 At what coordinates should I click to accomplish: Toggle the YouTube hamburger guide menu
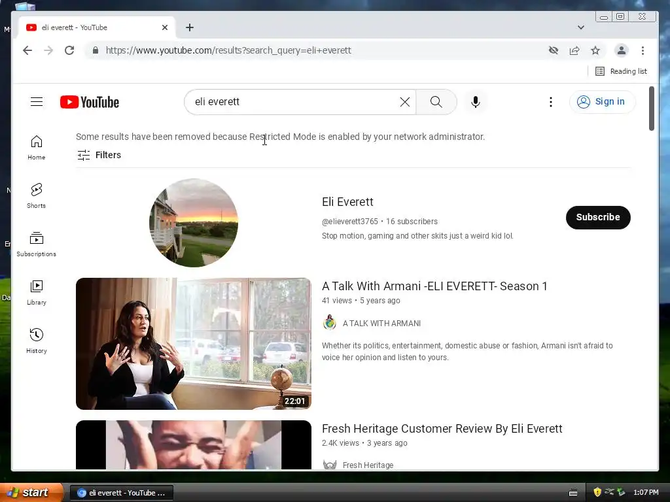[37, 101]
